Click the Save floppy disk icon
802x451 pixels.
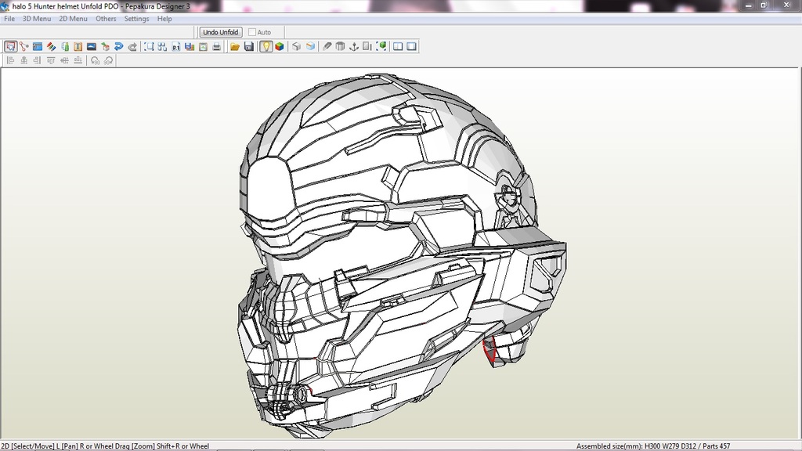(x=249, y=47)
